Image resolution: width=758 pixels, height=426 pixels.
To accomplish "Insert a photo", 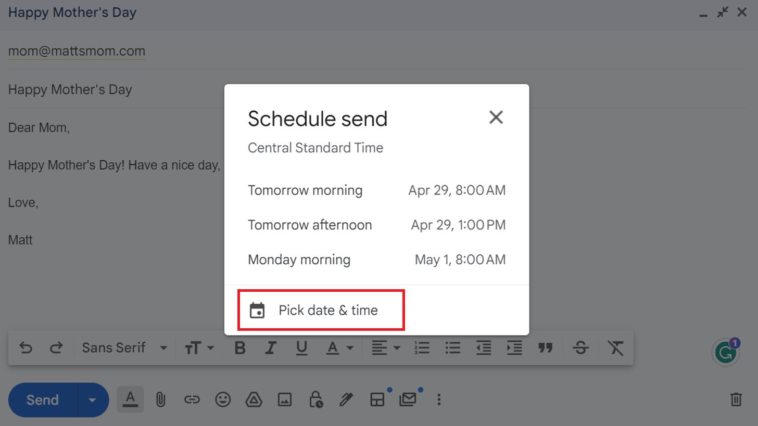I will click(285, 400).
